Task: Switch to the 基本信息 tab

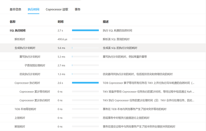Action: pos(16,9)
